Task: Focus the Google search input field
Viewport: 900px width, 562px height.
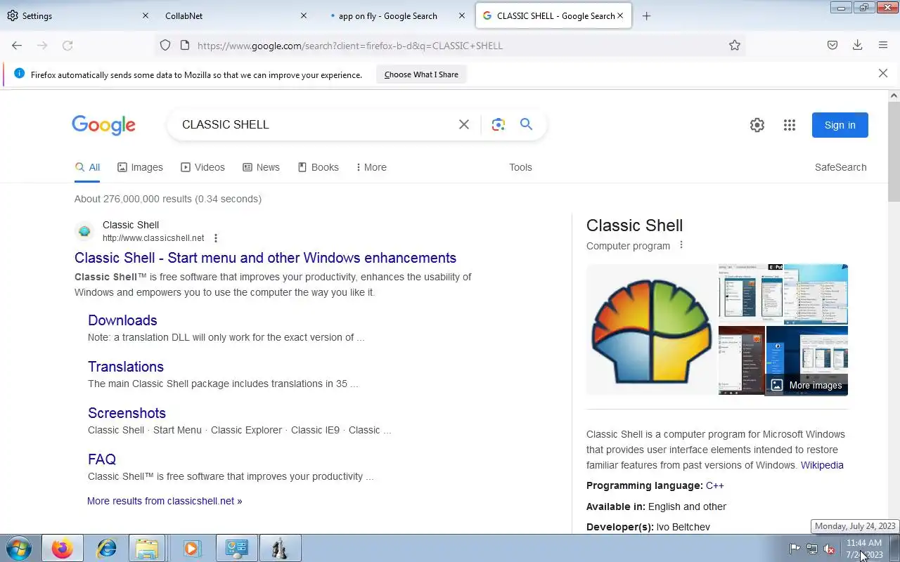Action: point(316,124)
